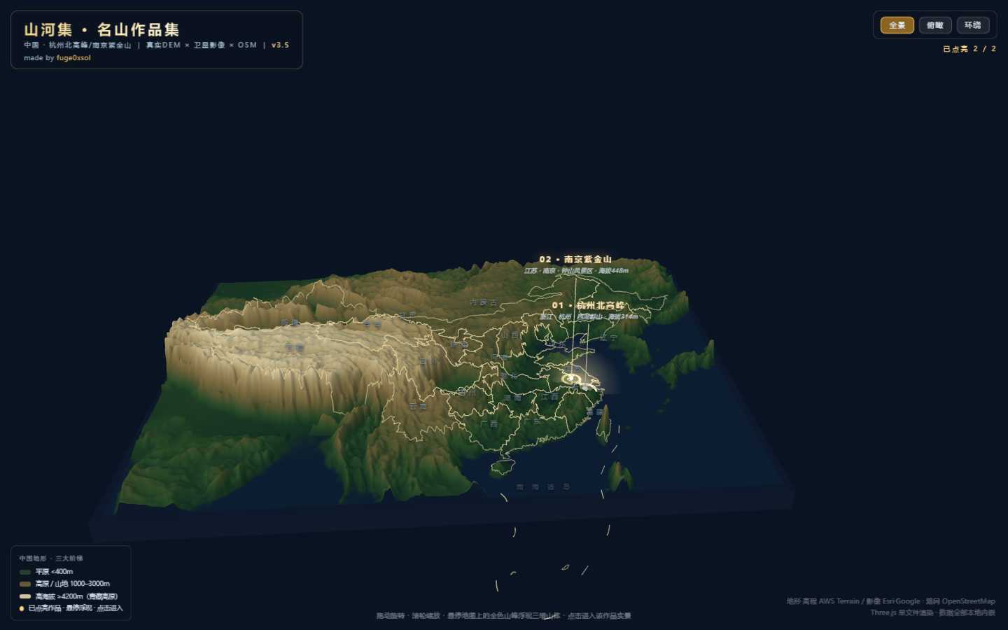1008x630 pixels.
Task: Click the fuge0xsol author name
Action: pyautogui.click(x=73, y=58)
